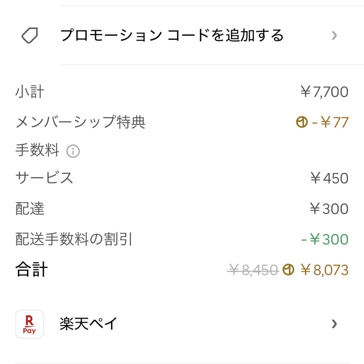Tap the membership badge icon beside ¥8,073
Viewport: 364px width, 364px height.
pos(288,270)
